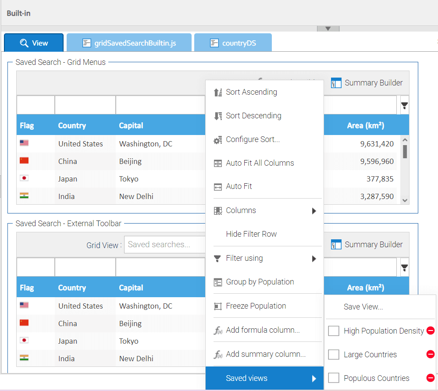Expand the Columns submenu arrow
This screenshot has height=391, width=438.
tap(314, 211)
